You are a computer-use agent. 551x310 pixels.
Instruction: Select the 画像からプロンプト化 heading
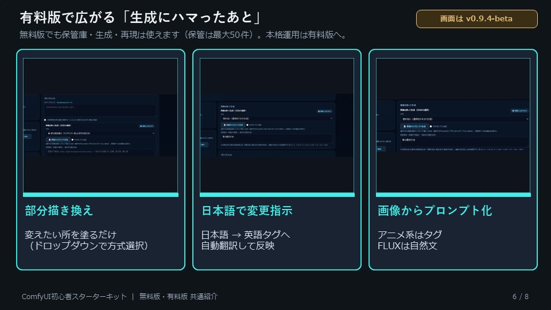tap(434, 211)
